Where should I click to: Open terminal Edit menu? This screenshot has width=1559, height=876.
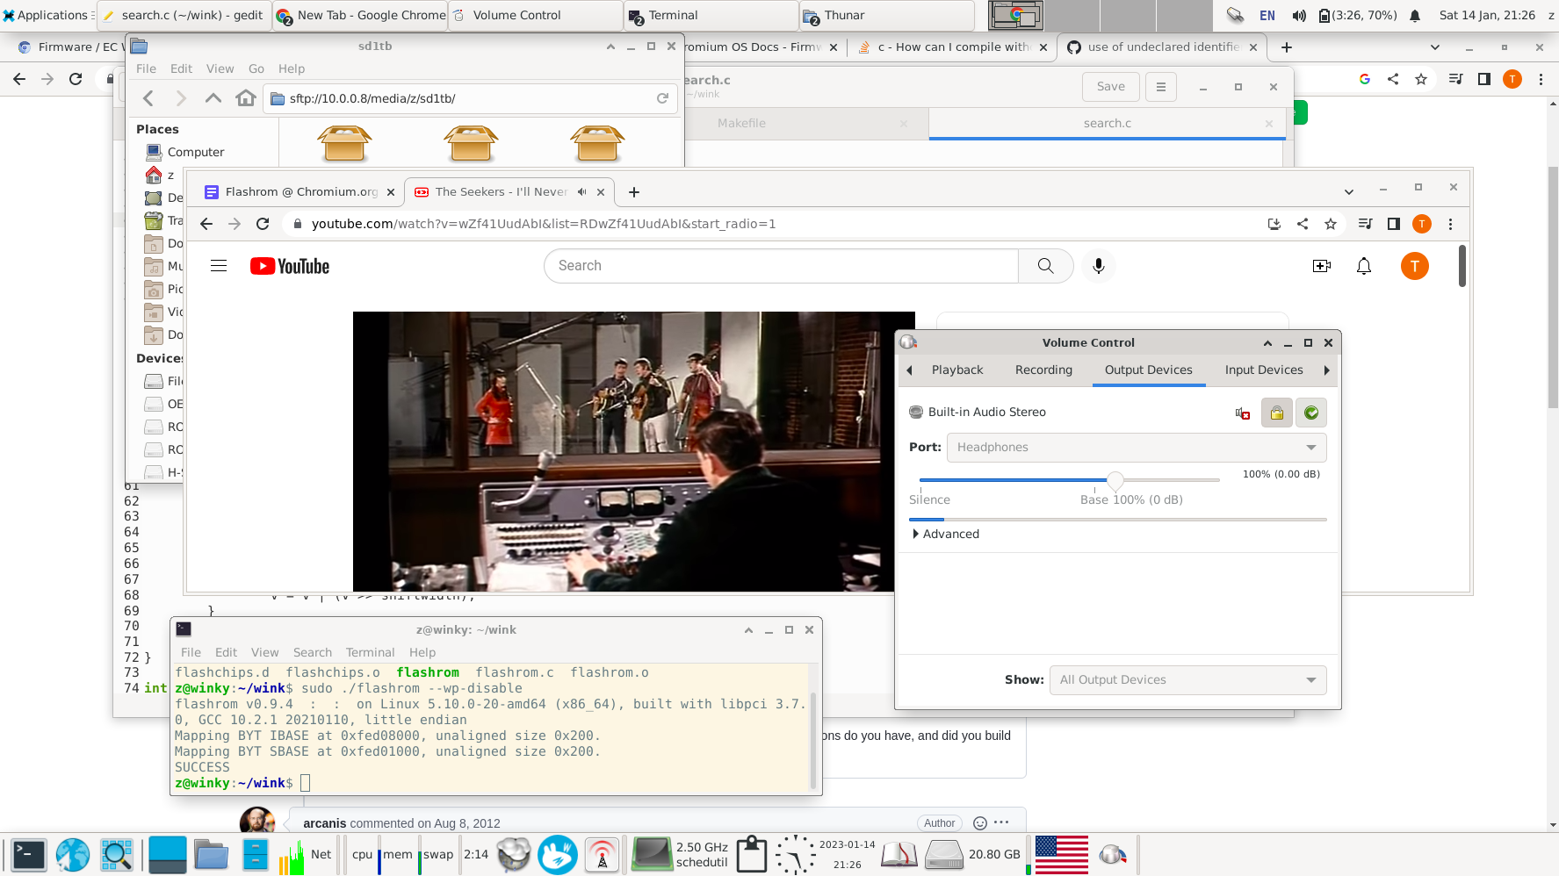[226, 652]
